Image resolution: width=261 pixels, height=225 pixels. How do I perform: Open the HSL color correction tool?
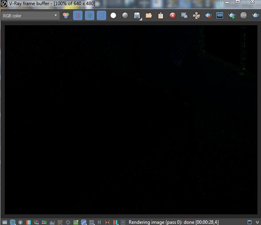[36, 222]
